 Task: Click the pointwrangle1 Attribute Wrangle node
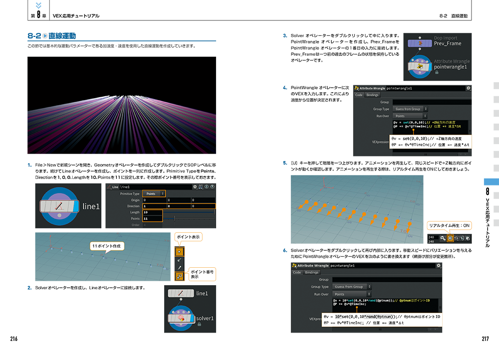(x=420, y=66)
